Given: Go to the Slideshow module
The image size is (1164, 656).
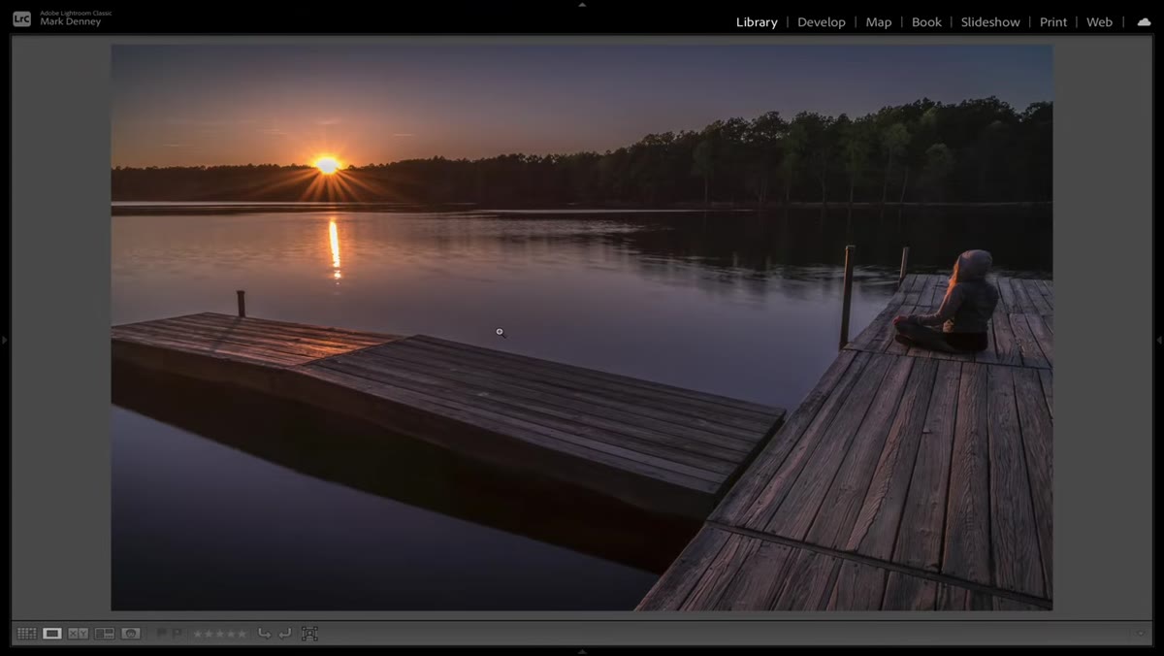Looking at the screenshot, I should (x=990, y=22).
